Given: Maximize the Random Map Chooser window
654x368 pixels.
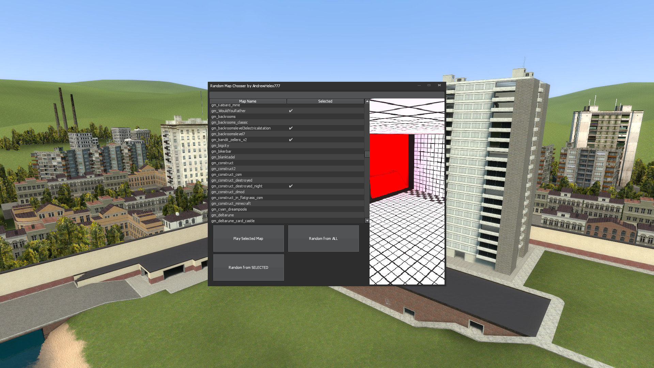Looking at the screenshot, I should (429, 85).
